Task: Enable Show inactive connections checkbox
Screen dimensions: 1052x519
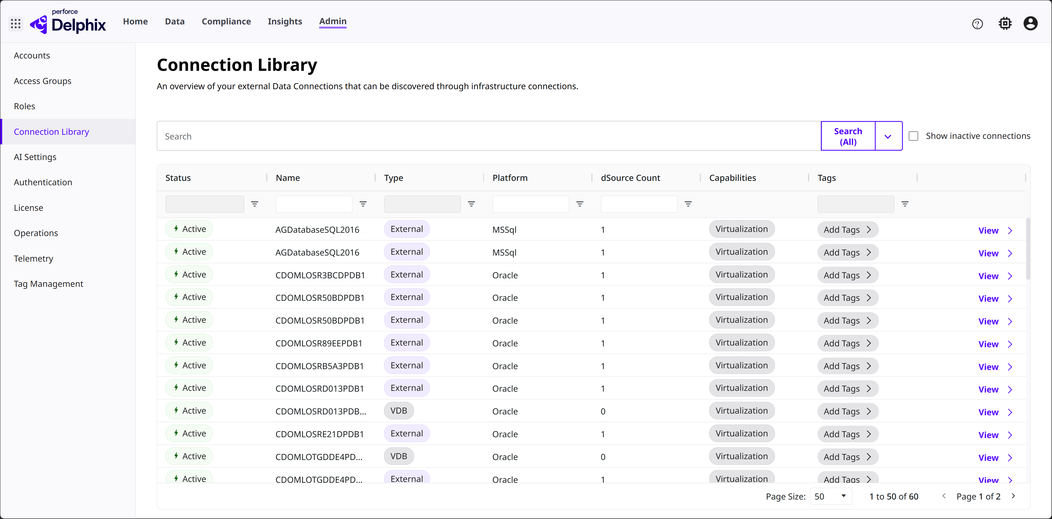Action: pos(913,136)
